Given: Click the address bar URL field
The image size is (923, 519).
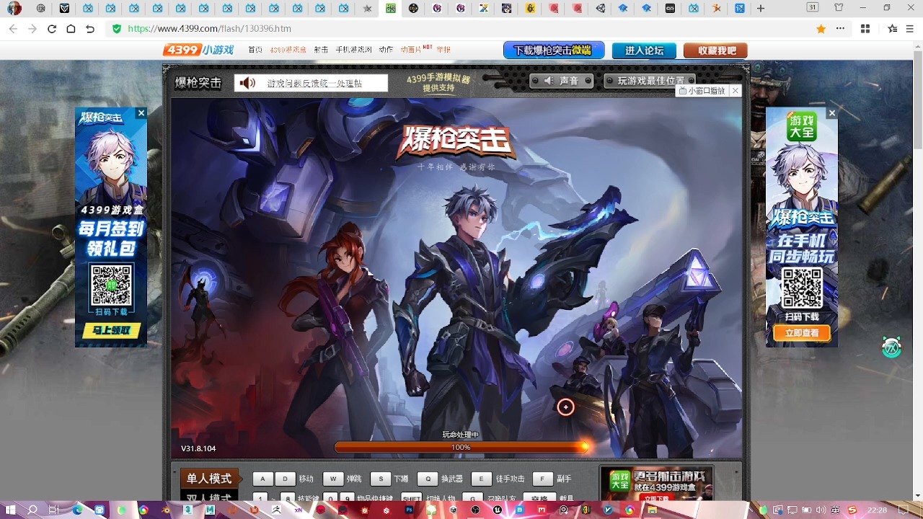Looking at the screenshot, I should 461,29.
